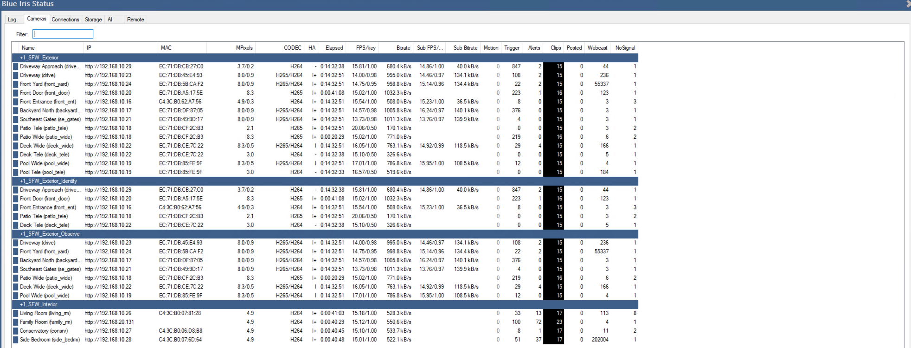Image resolution: width=911 pixels, height=348 pixels.
Task: Click Driveway Approach blue square in Exterior_Identify group
Action: (15, 190)
